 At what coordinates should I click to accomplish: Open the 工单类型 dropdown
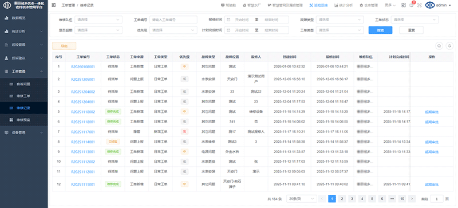click(x=339, y=30)
